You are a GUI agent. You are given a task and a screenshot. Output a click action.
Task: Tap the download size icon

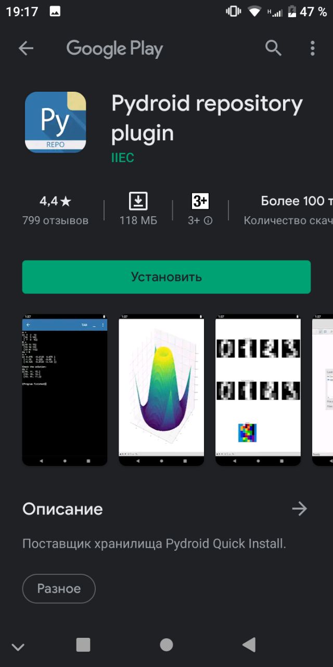[138, 201]
